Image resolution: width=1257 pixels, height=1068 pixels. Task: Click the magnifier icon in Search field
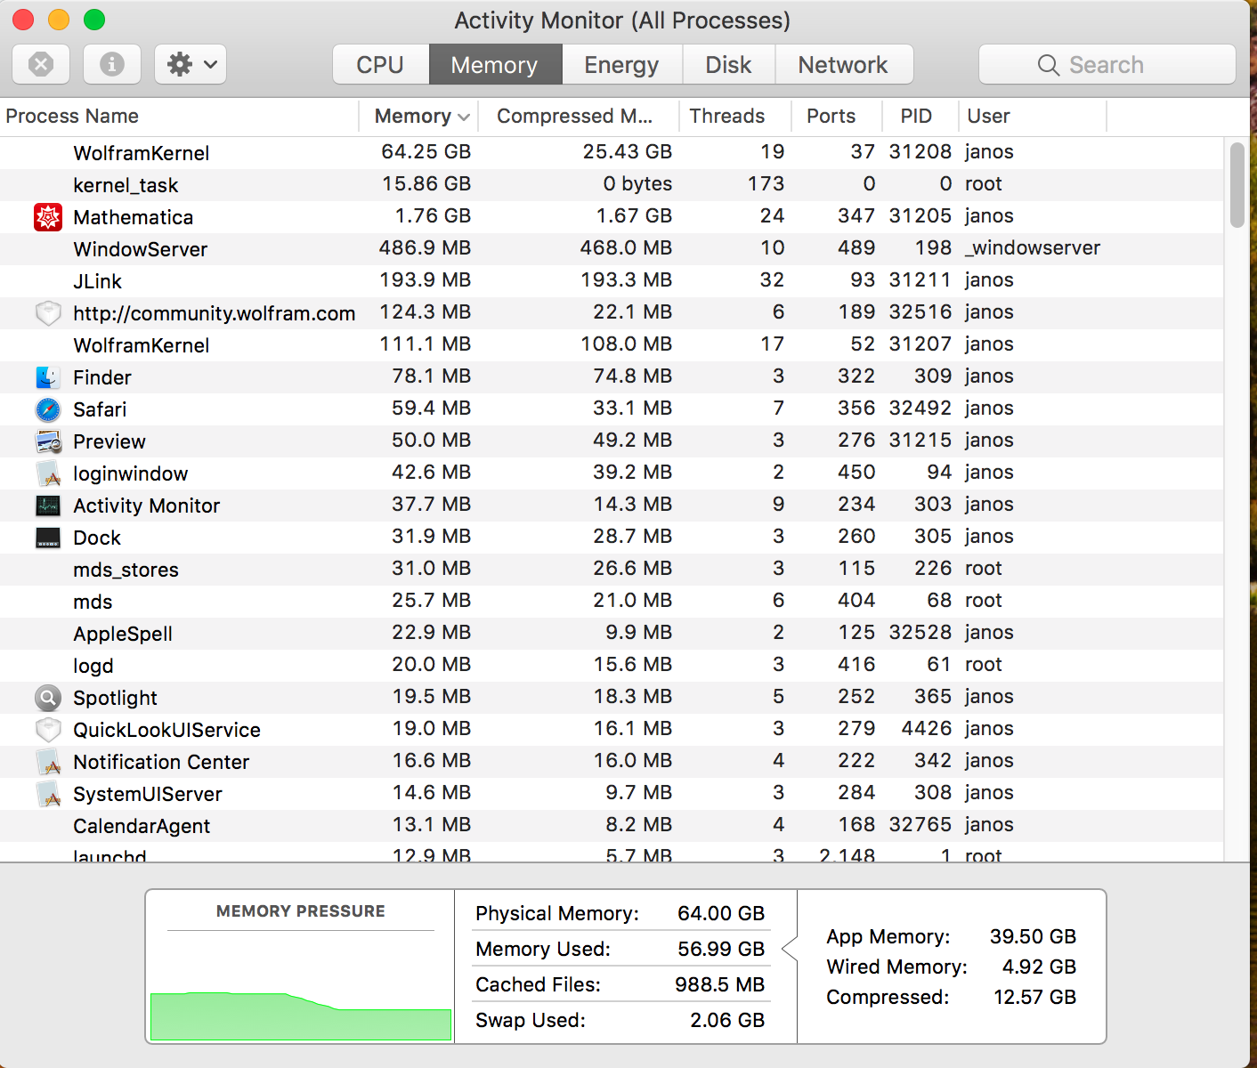click(1049, 65)
